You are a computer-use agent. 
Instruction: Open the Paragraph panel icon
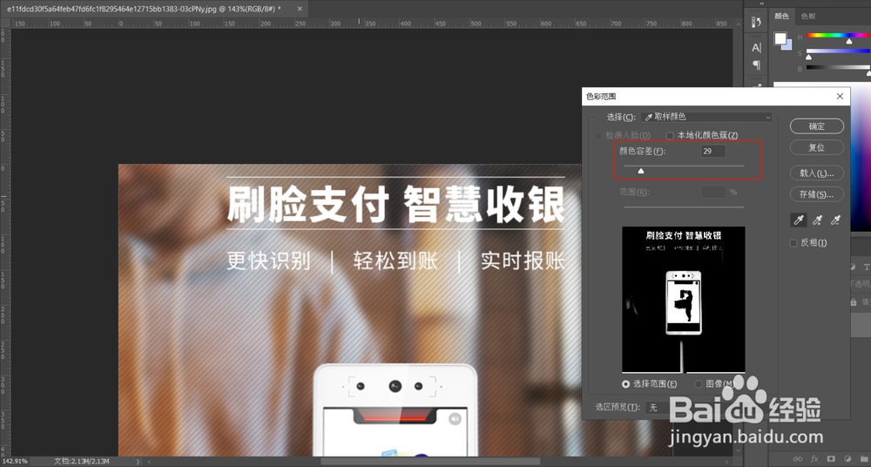(756, 65)
